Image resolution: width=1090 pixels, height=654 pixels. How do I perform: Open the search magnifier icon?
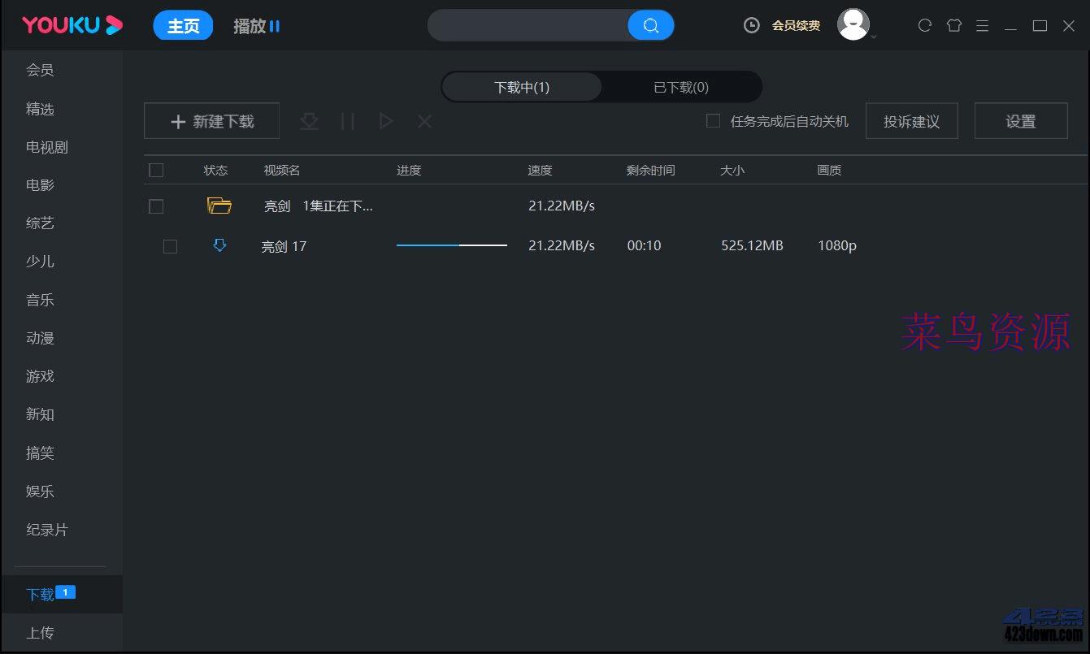click(650, 25)
